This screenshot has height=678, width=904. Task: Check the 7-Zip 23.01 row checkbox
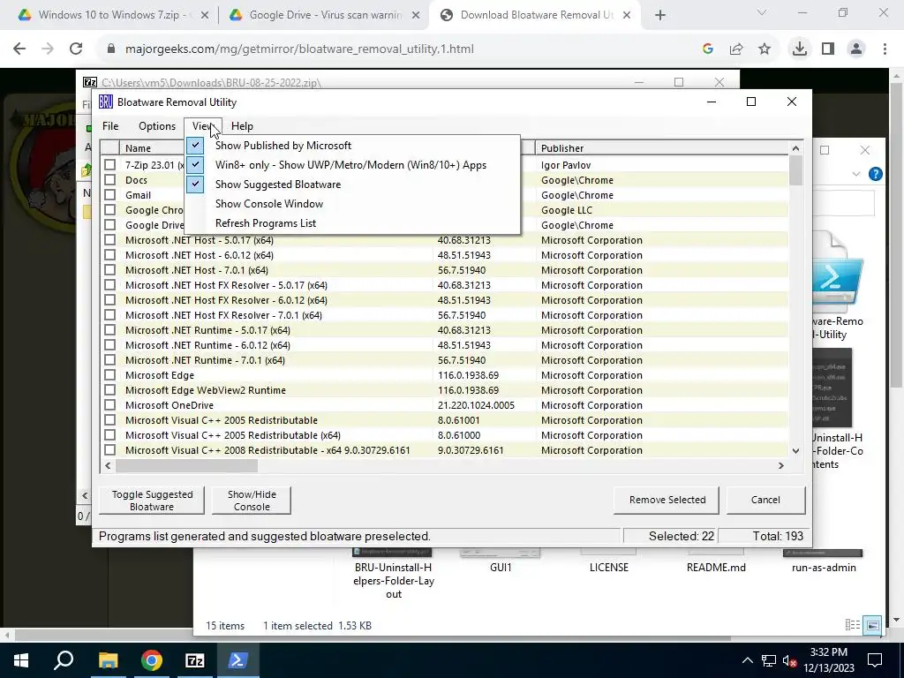coord(109,165)
